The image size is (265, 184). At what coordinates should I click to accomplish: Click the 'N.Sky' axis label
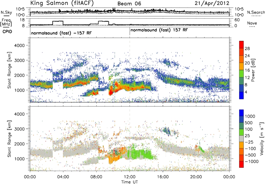pyautogui.click(x=6, y=12)
